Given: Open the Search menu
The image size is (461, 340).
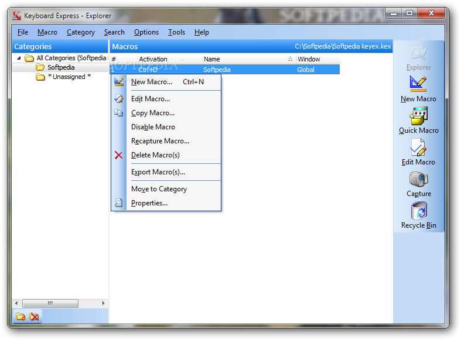Looking at the screenshot, I should coord(114,32).
